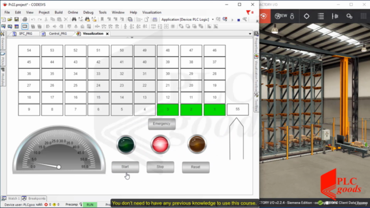Switch to the SFC_PRG tab
The image size is (370, 208).
(x=25, y=34)
